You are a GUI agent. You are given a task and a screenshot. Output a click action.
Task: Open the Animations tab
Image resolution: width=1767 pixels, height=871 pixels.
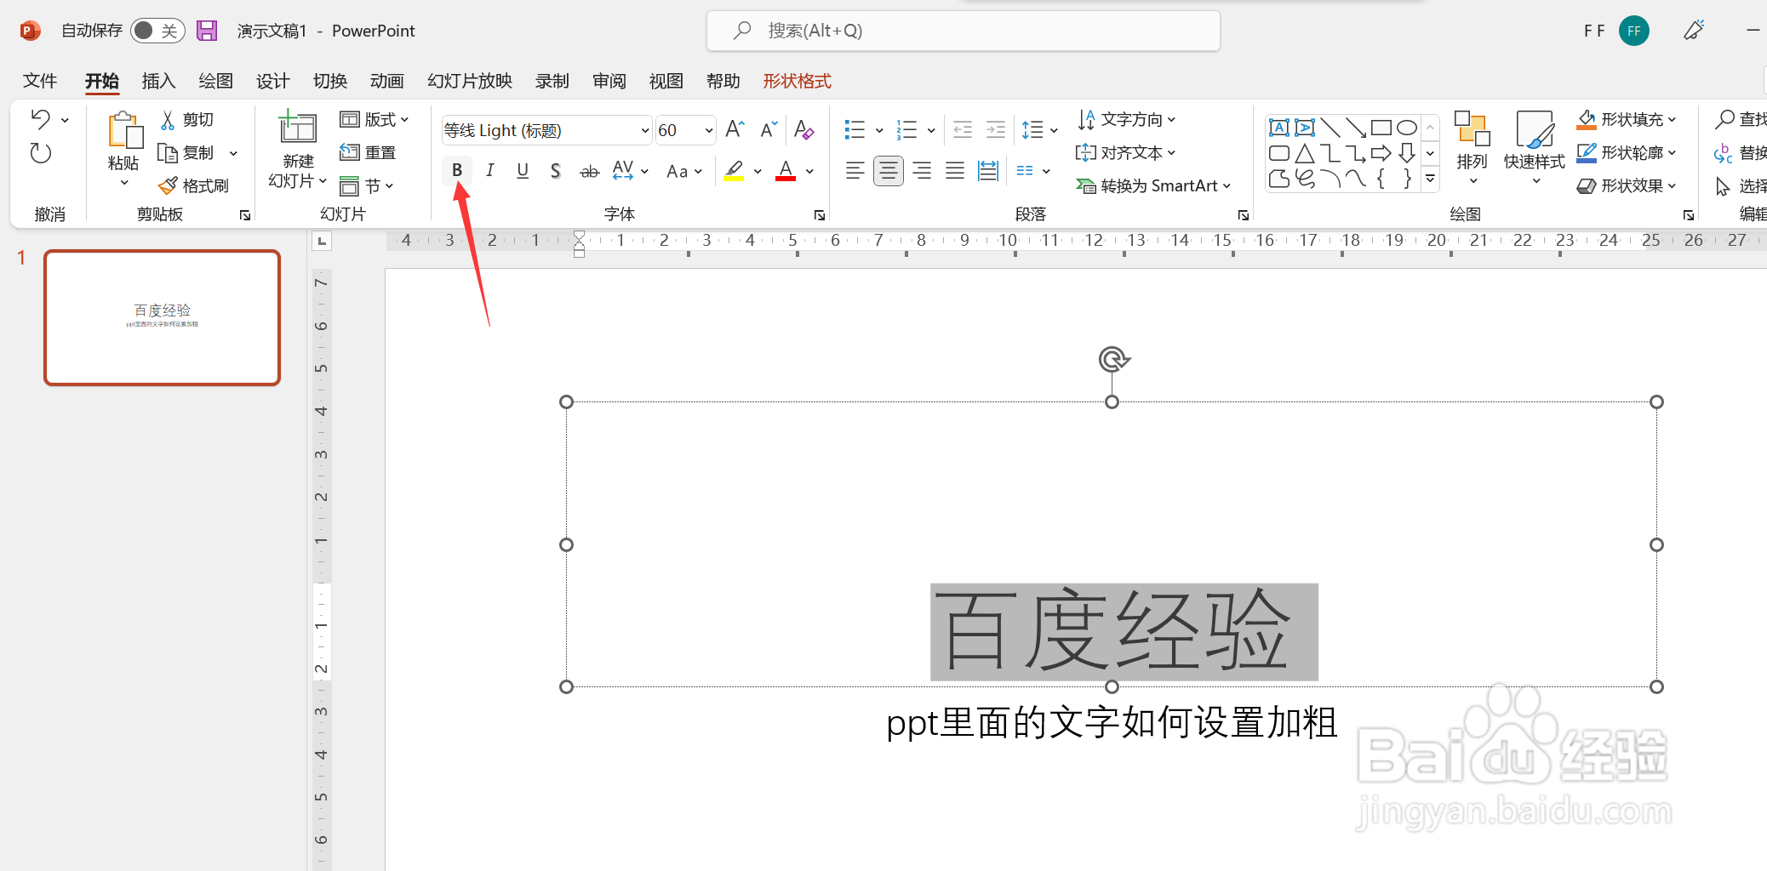(x=386, y=81)
